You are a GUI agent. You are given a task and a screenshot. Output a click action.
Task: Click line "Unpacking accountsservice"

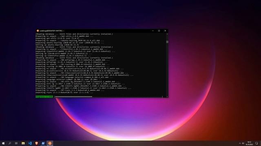[x=79, y=71]
